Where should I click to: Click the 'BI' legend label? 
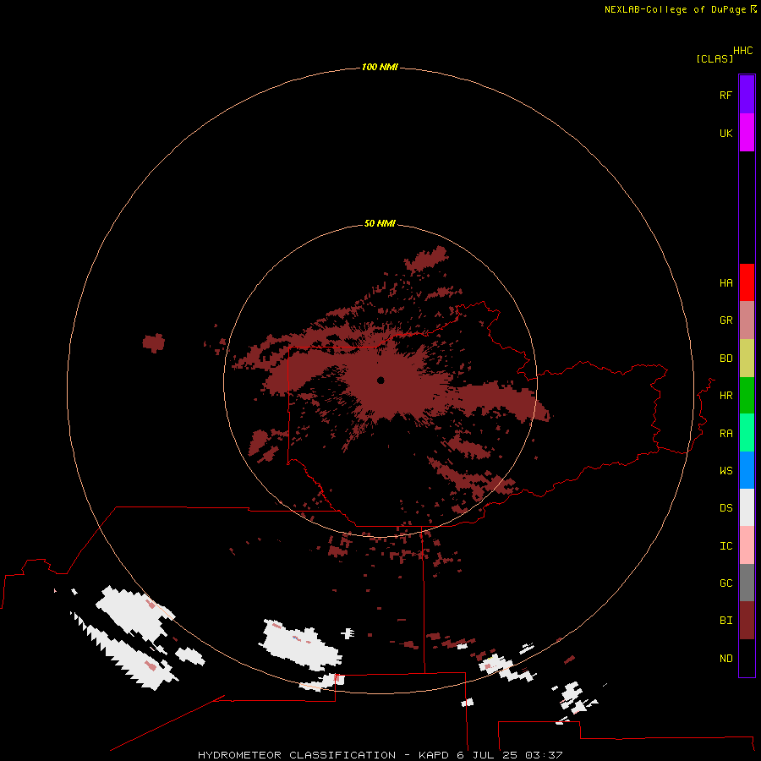click(725, 621)
